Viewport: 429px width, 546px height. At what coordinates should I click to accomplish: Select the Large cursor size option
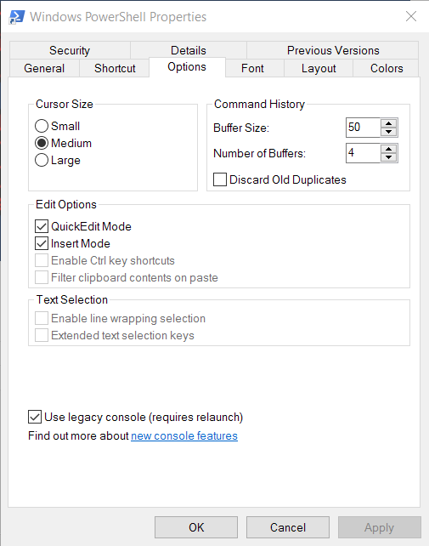pyautogui.click(x=42, y=160)
